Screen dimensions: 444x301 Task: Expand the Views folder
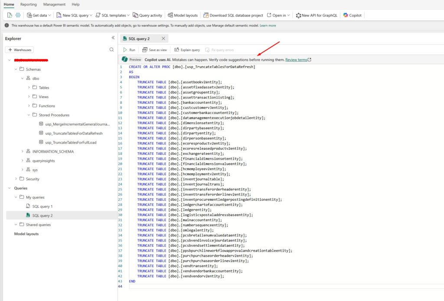29,97
